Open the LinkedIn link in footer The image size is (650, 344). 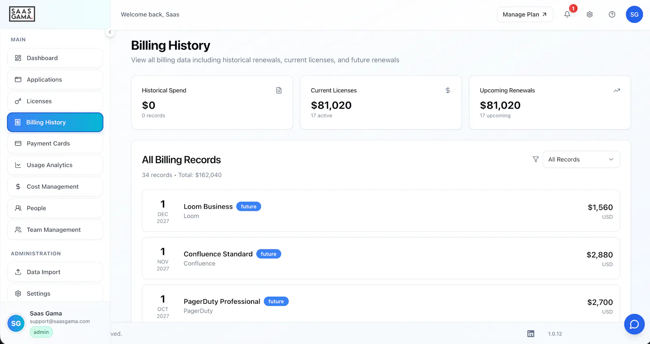(x=531, y=334)
